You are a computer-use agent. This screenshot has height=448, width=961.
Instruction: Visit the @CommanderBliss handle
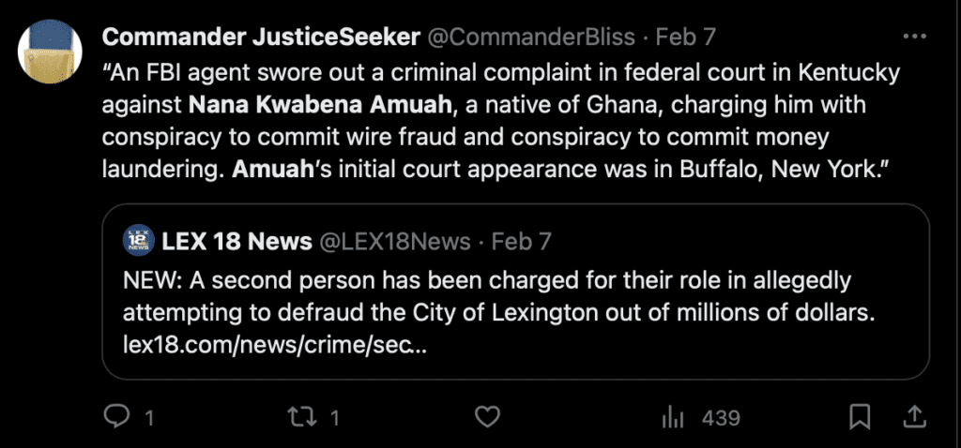pos(530,37)
